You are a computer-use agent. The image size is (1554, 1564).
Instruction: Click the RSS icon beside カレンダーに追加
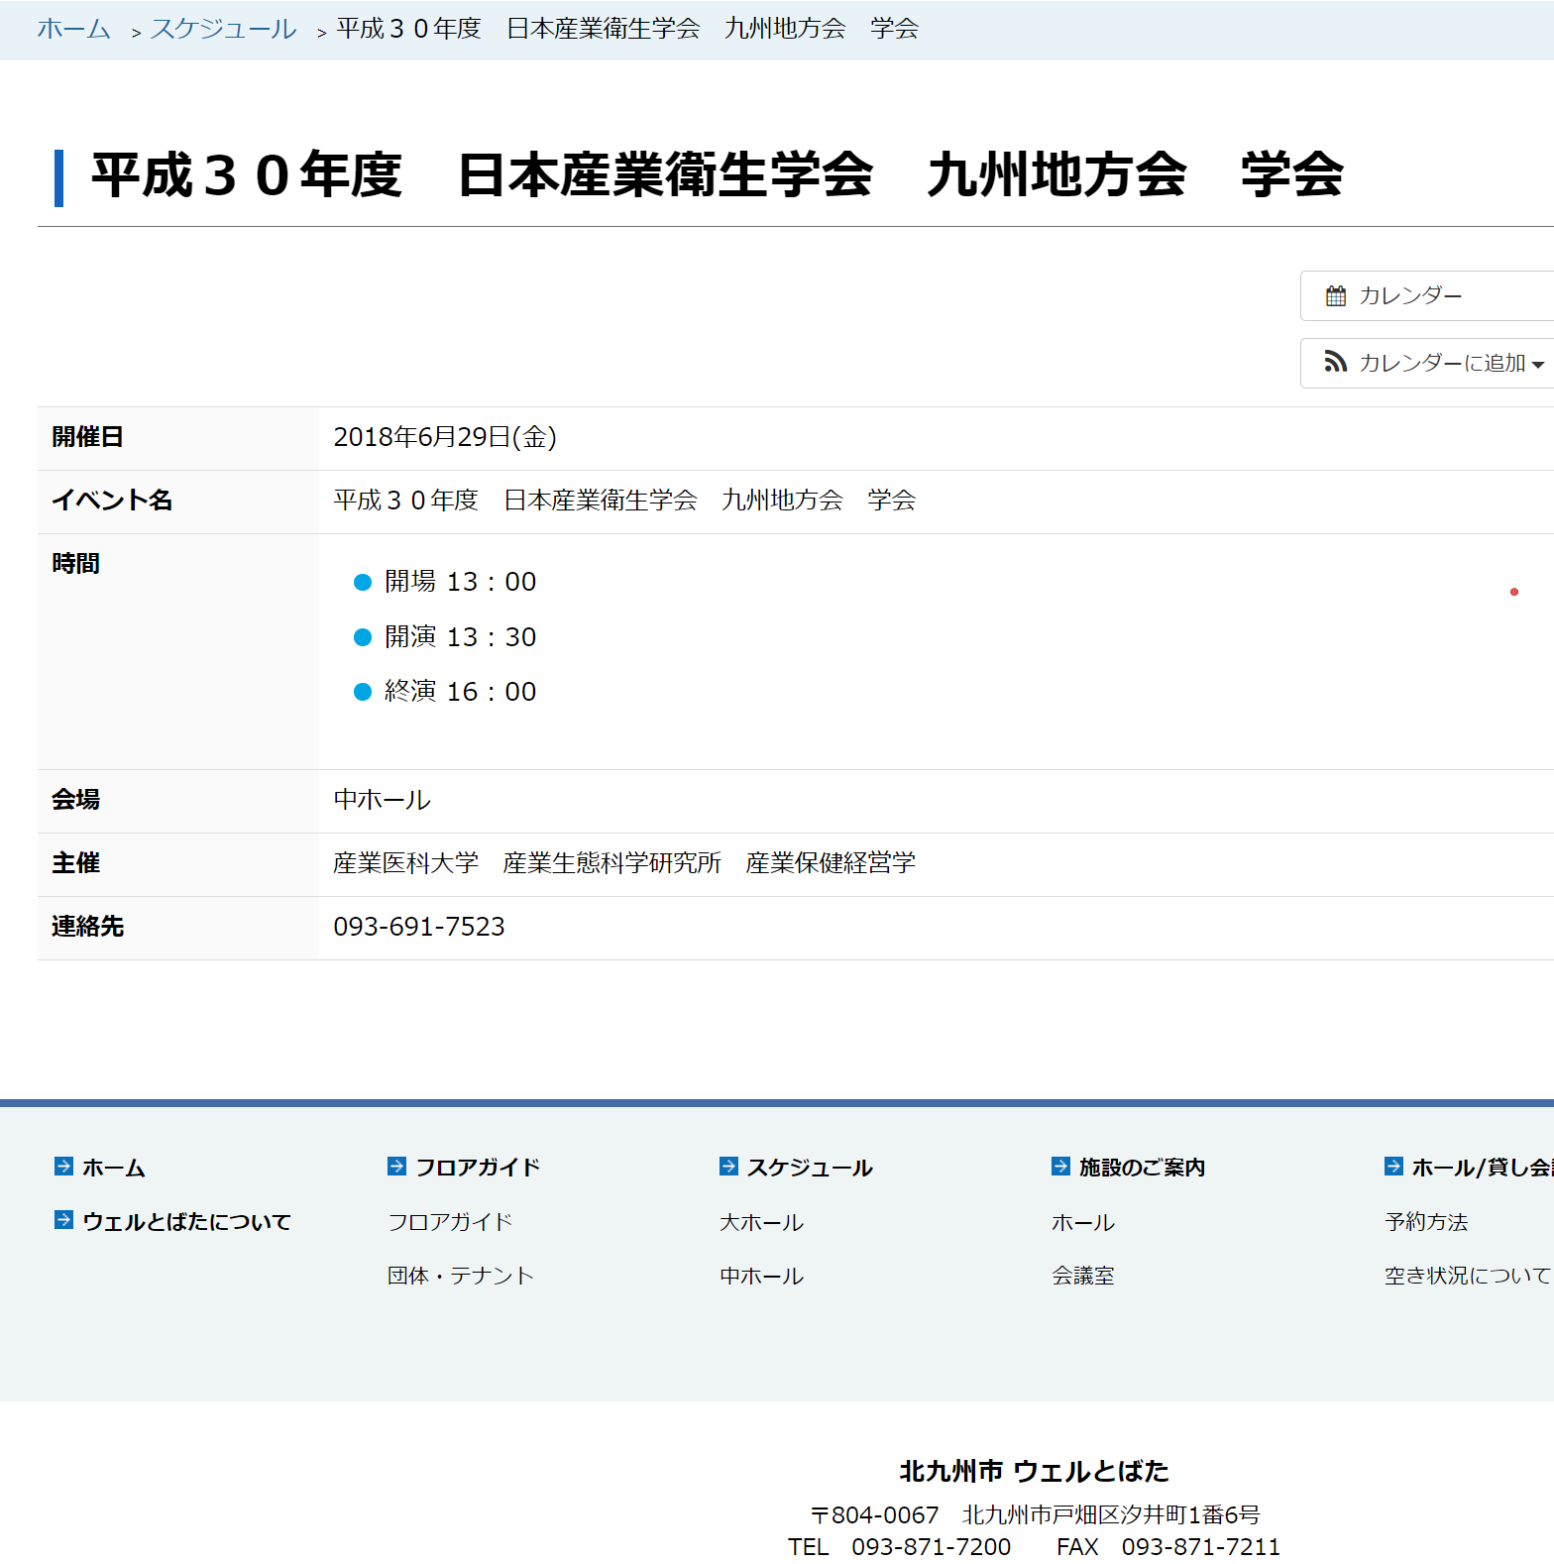point(1336,363)
